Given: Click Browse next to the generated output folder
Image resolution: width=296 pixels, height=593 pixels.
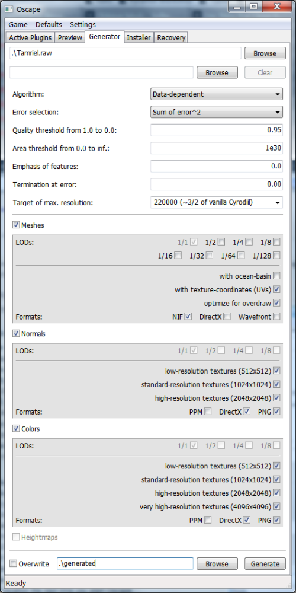Looking at the screenshot, I should click(x=217, y=563).
